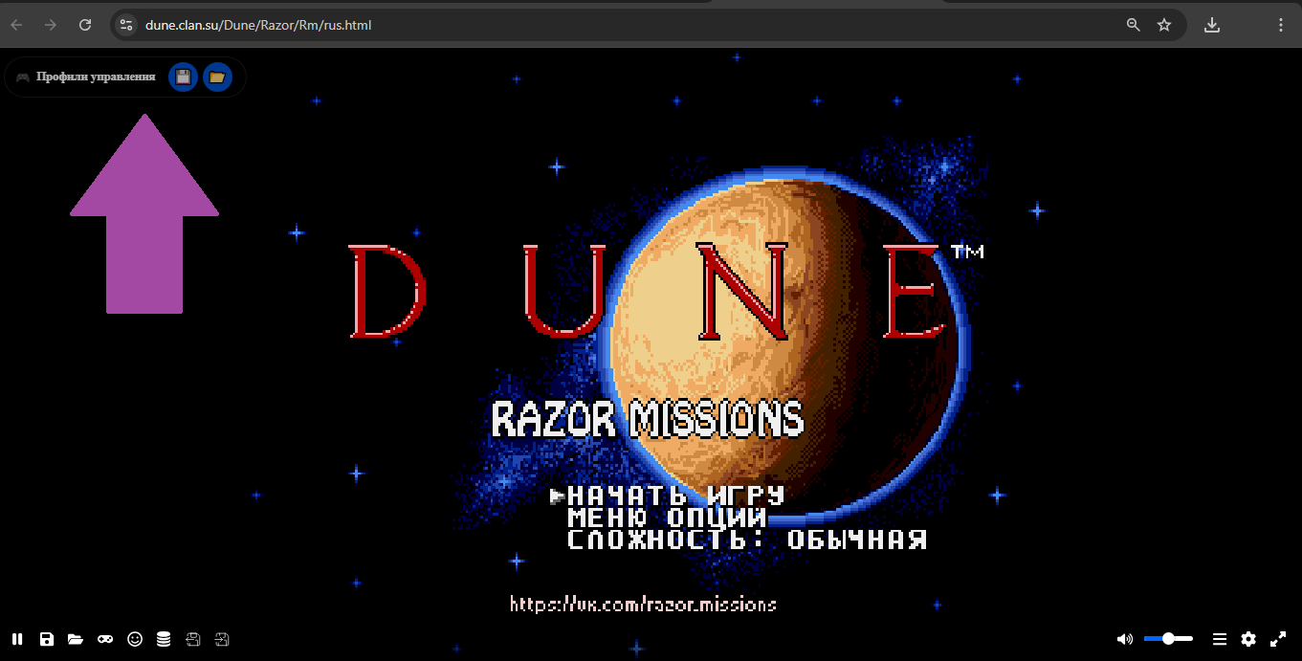Click the import save file icon
Screen dimensions: 1302x661
(223, 639)
